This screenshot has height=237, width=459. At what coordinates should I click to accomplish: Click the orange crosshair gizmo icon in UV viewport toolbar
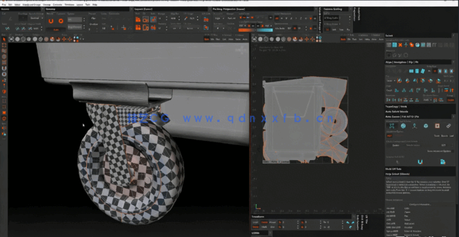[306, 39]
